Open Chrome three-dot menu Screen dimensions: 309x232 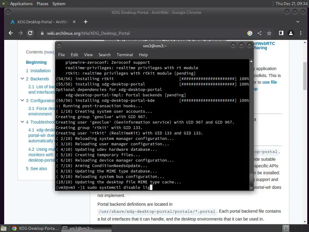pyautogui.click(x=301, y=33)
